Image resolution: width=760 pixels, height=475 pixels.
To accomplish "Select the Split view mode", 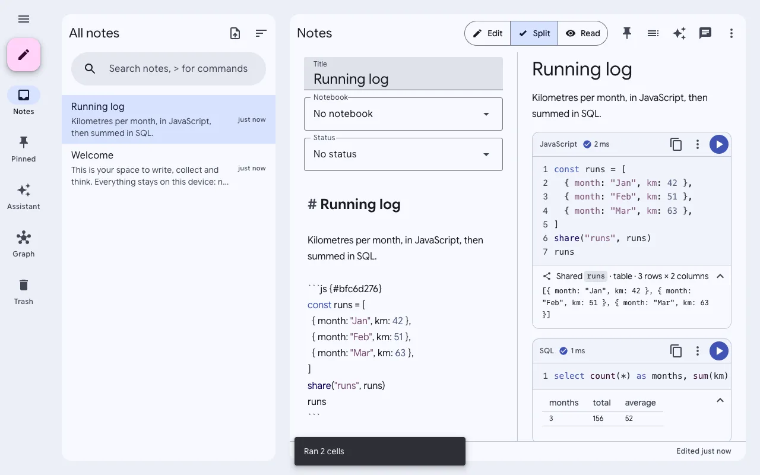I will 534,33.
